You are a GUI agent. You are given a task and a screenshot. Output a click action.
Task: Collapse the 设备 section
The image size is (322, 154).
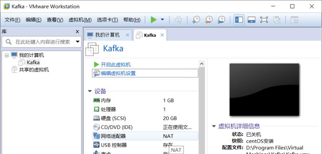(90, 91)
